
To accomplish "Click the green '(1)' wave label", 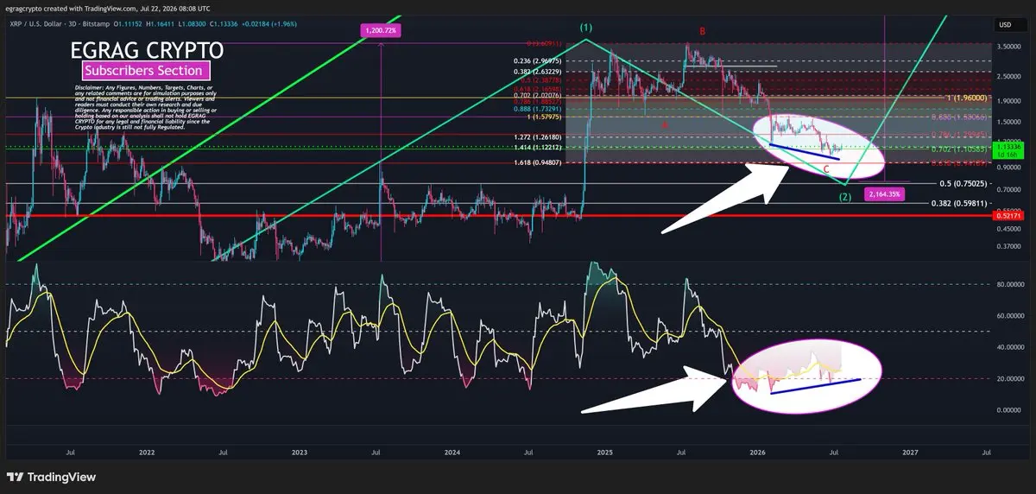I will [586, 27].
